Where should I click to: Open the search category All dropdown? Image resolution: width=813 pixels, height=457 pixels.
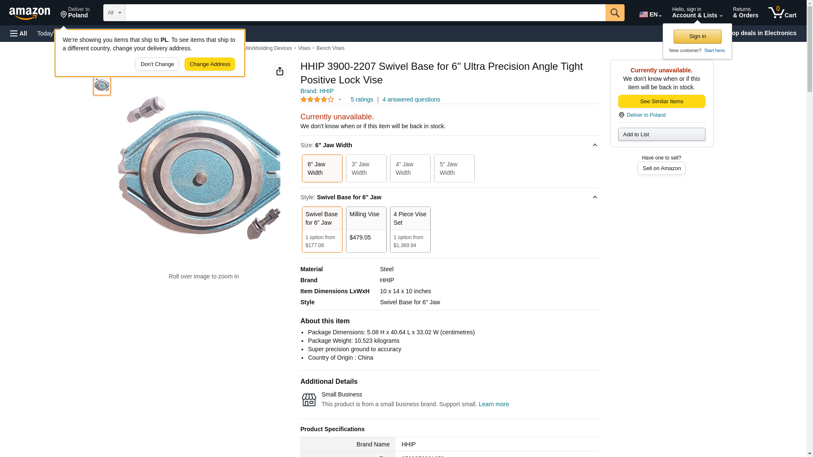coord(114,13)
